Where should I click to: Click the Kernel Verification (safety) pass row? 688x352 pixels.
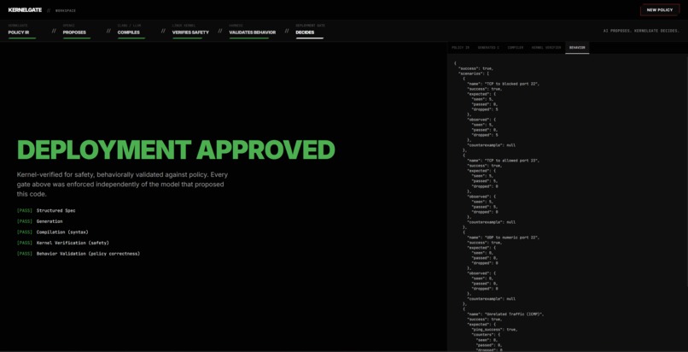(63, 243)
